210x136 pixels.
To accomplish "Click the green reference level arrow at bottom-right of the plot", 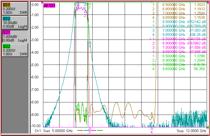I will point(208,127).
